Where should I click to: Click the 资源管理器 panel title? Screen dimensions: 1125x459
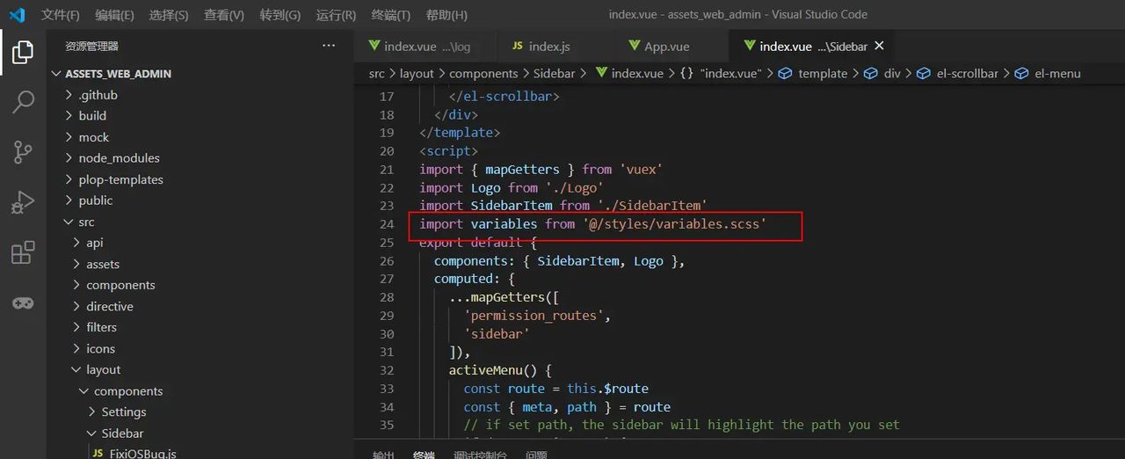pyautogui.click(x=91, y=46)
